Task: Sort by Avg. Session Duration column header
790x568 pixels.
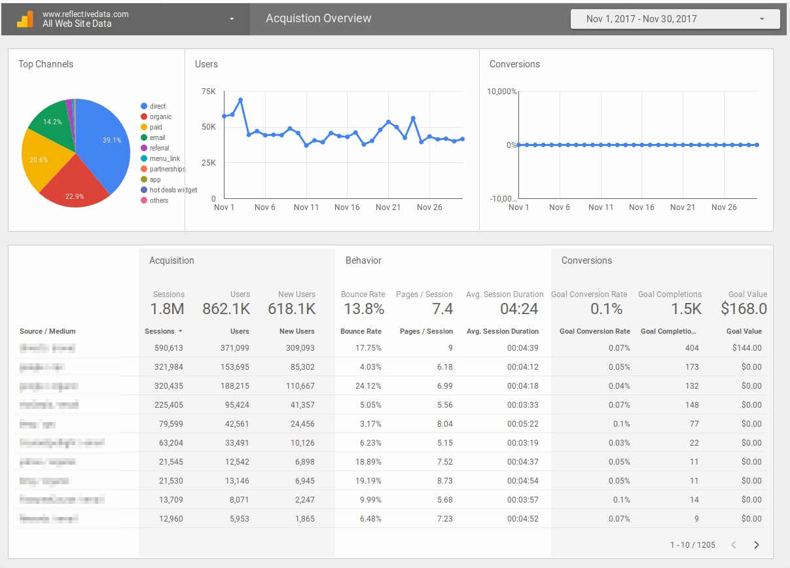Action: pos(503,331)
